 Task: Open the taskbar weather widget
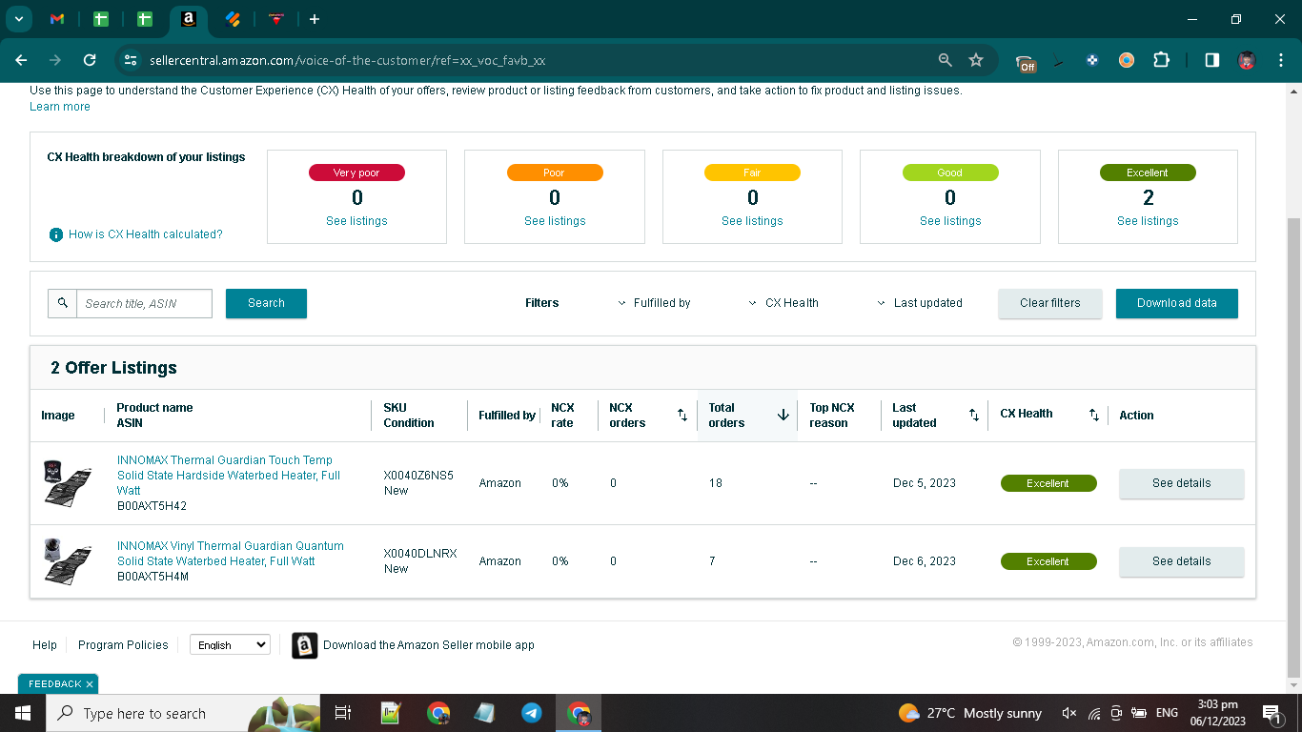[970, 713]
